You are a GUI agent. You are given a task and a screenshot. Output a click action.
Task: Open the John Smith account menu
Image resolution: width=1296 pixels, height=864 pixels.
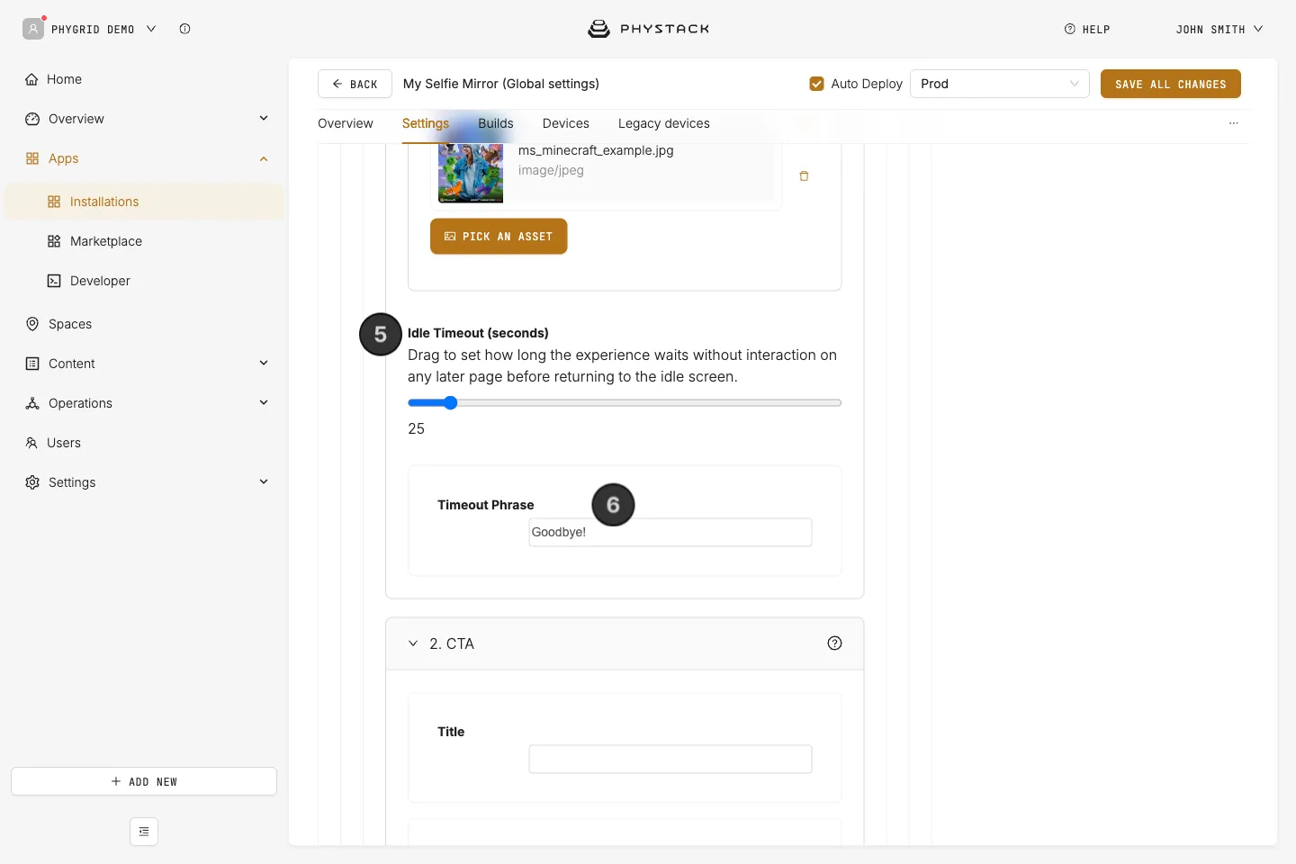(x=1219, y=29)
